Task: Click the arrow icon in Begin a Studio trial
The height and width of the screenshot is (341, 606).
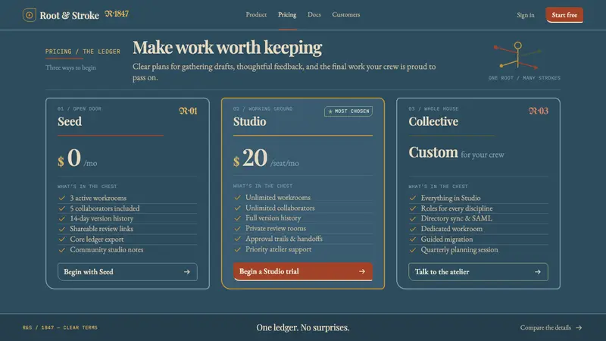Action: tap(362, 271)
